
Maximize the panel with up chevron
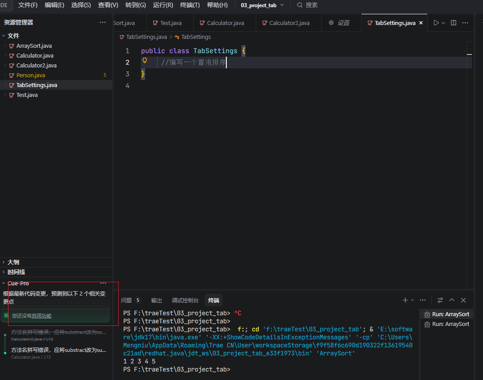pyautogui.click(x=452, y=300)
